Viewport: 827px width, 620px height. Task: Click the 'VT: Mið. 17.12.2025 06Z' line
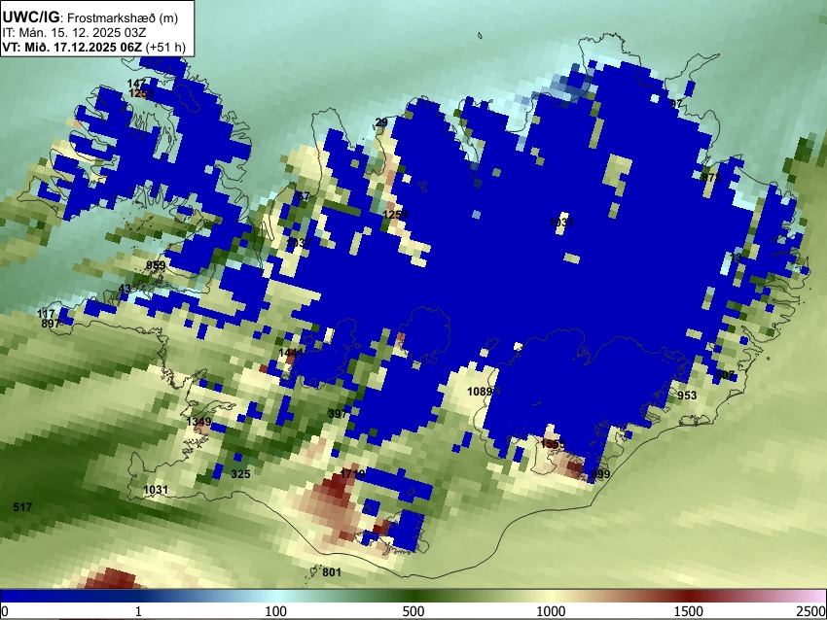(72, 47)
